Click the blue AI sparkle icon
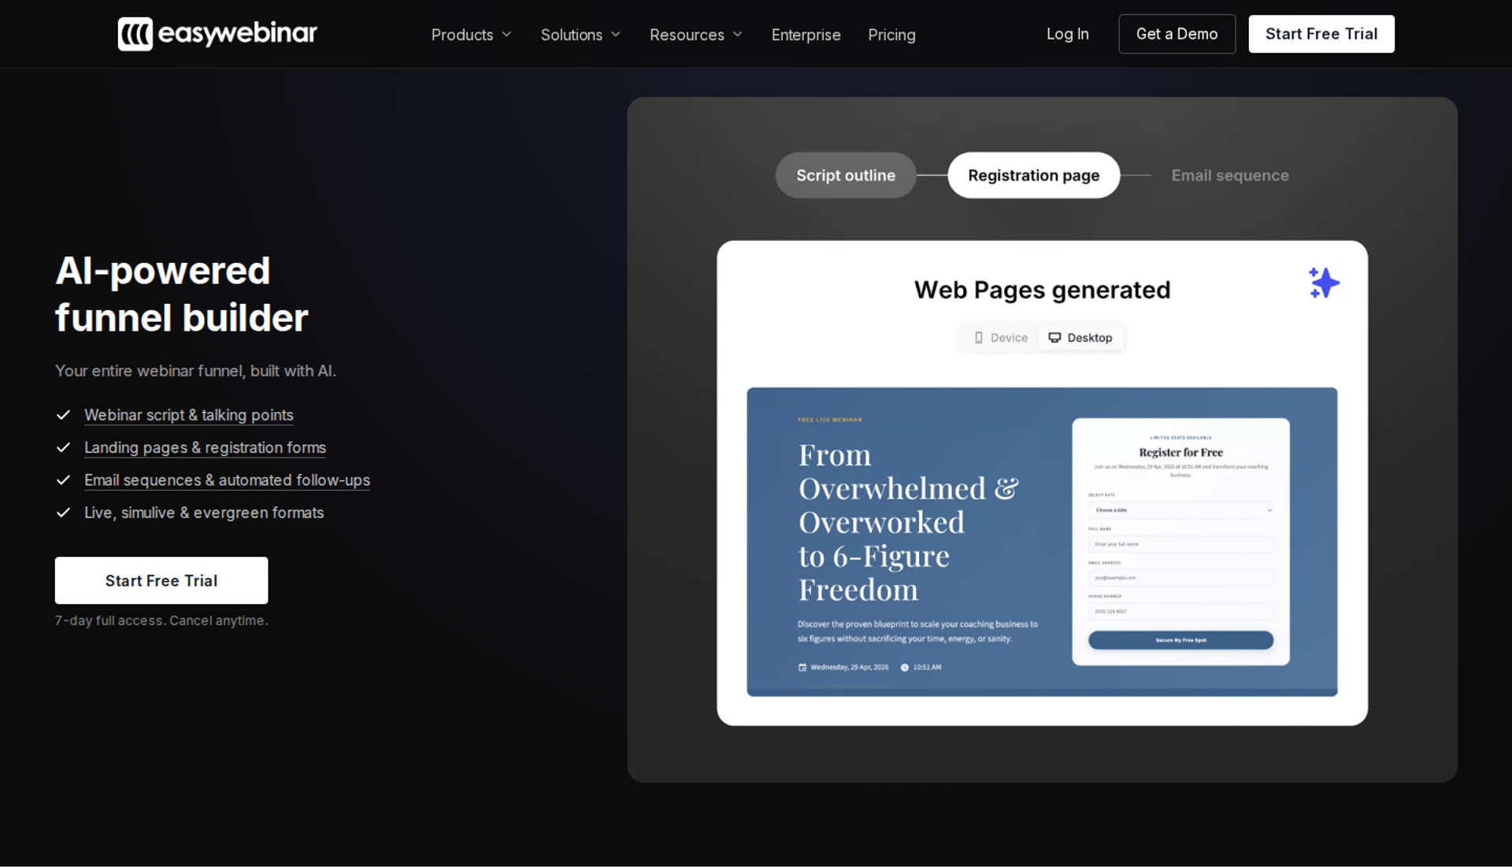The image size is (1512, 867). (1324, 283)
